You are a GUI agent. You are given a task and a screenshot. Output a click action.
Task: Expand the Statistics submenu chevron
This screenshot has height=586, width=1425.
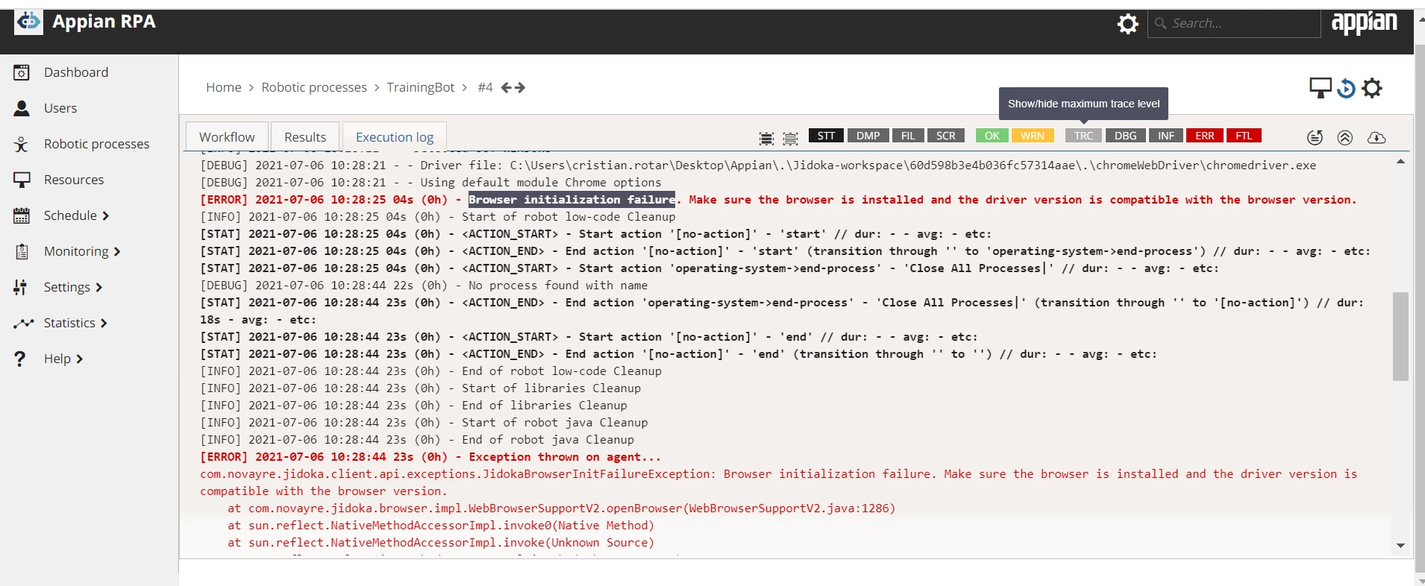point(104,324)
